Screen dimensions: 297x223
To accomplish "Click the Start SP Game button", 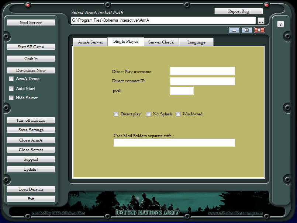I will tap(31, 47).
